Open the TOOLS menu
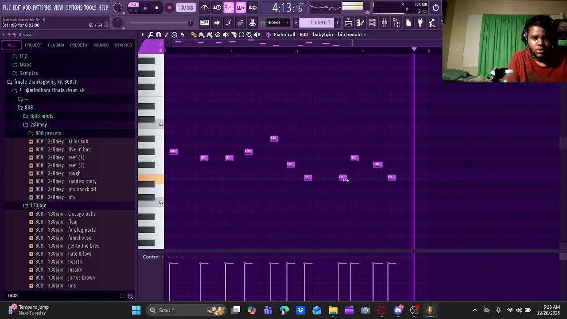567x319 pixels. [x=90, y=8]
